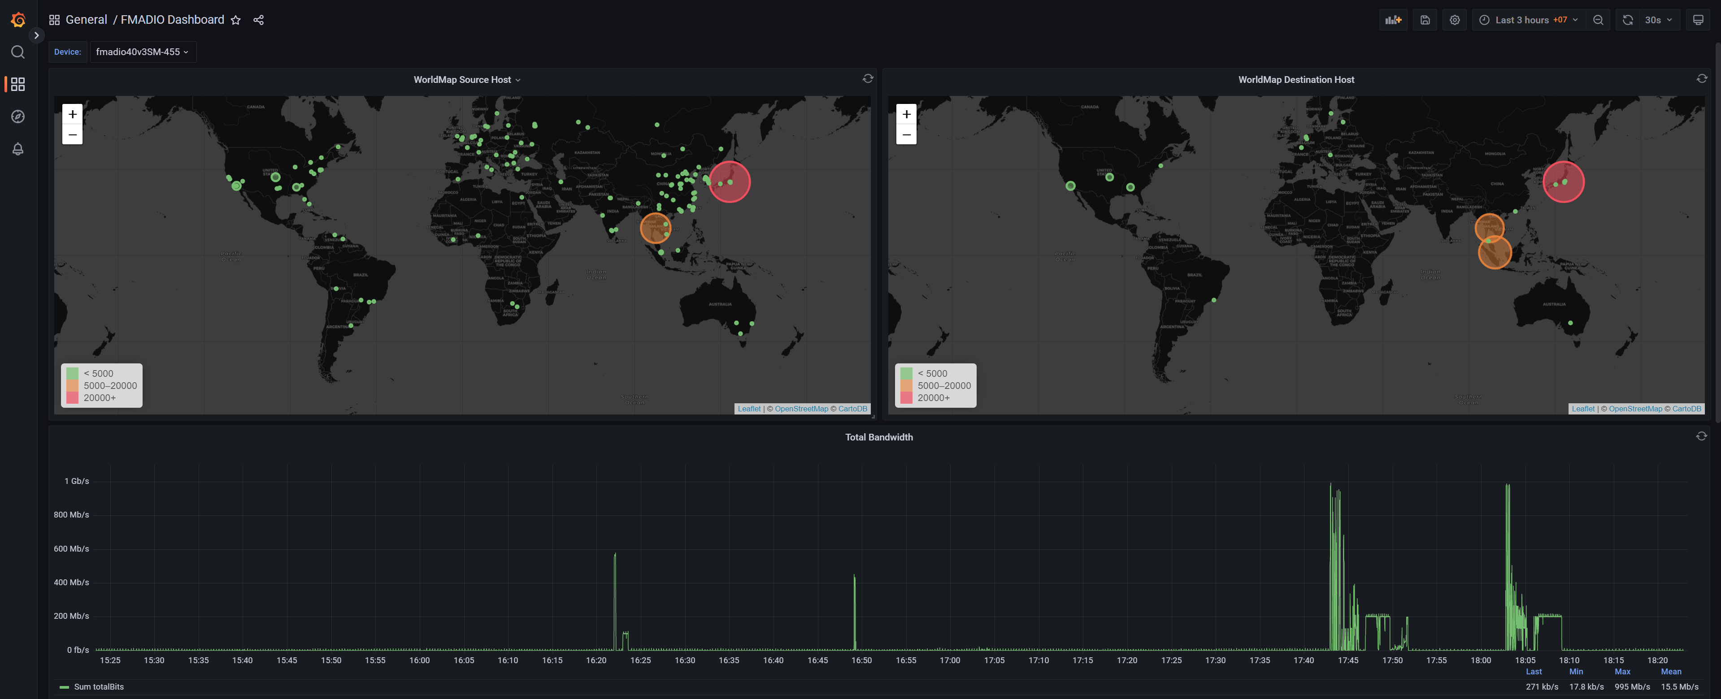Cycle view mode with monitor icon
The height and width of the screenshot is (699, 1721).
(x=1698, y=20)
